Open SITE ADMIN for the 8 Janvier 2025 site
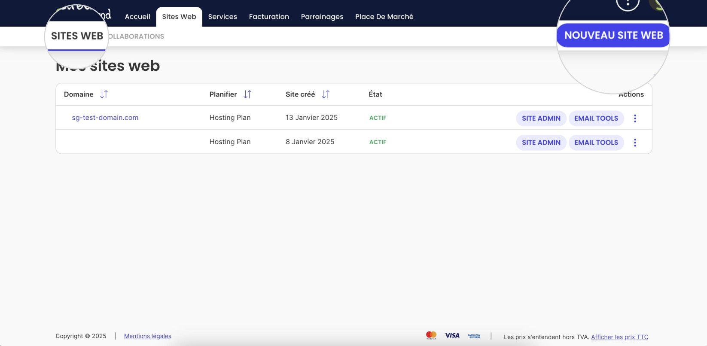Viewport: 707px width, 346px height. click(541, 143)
